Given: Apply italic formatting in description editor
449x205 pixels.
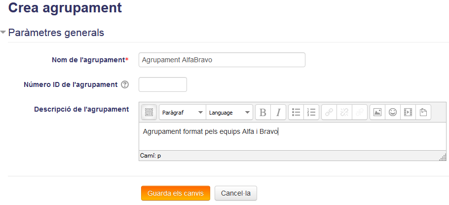Looking at the screenshot, I should point(278,112).
